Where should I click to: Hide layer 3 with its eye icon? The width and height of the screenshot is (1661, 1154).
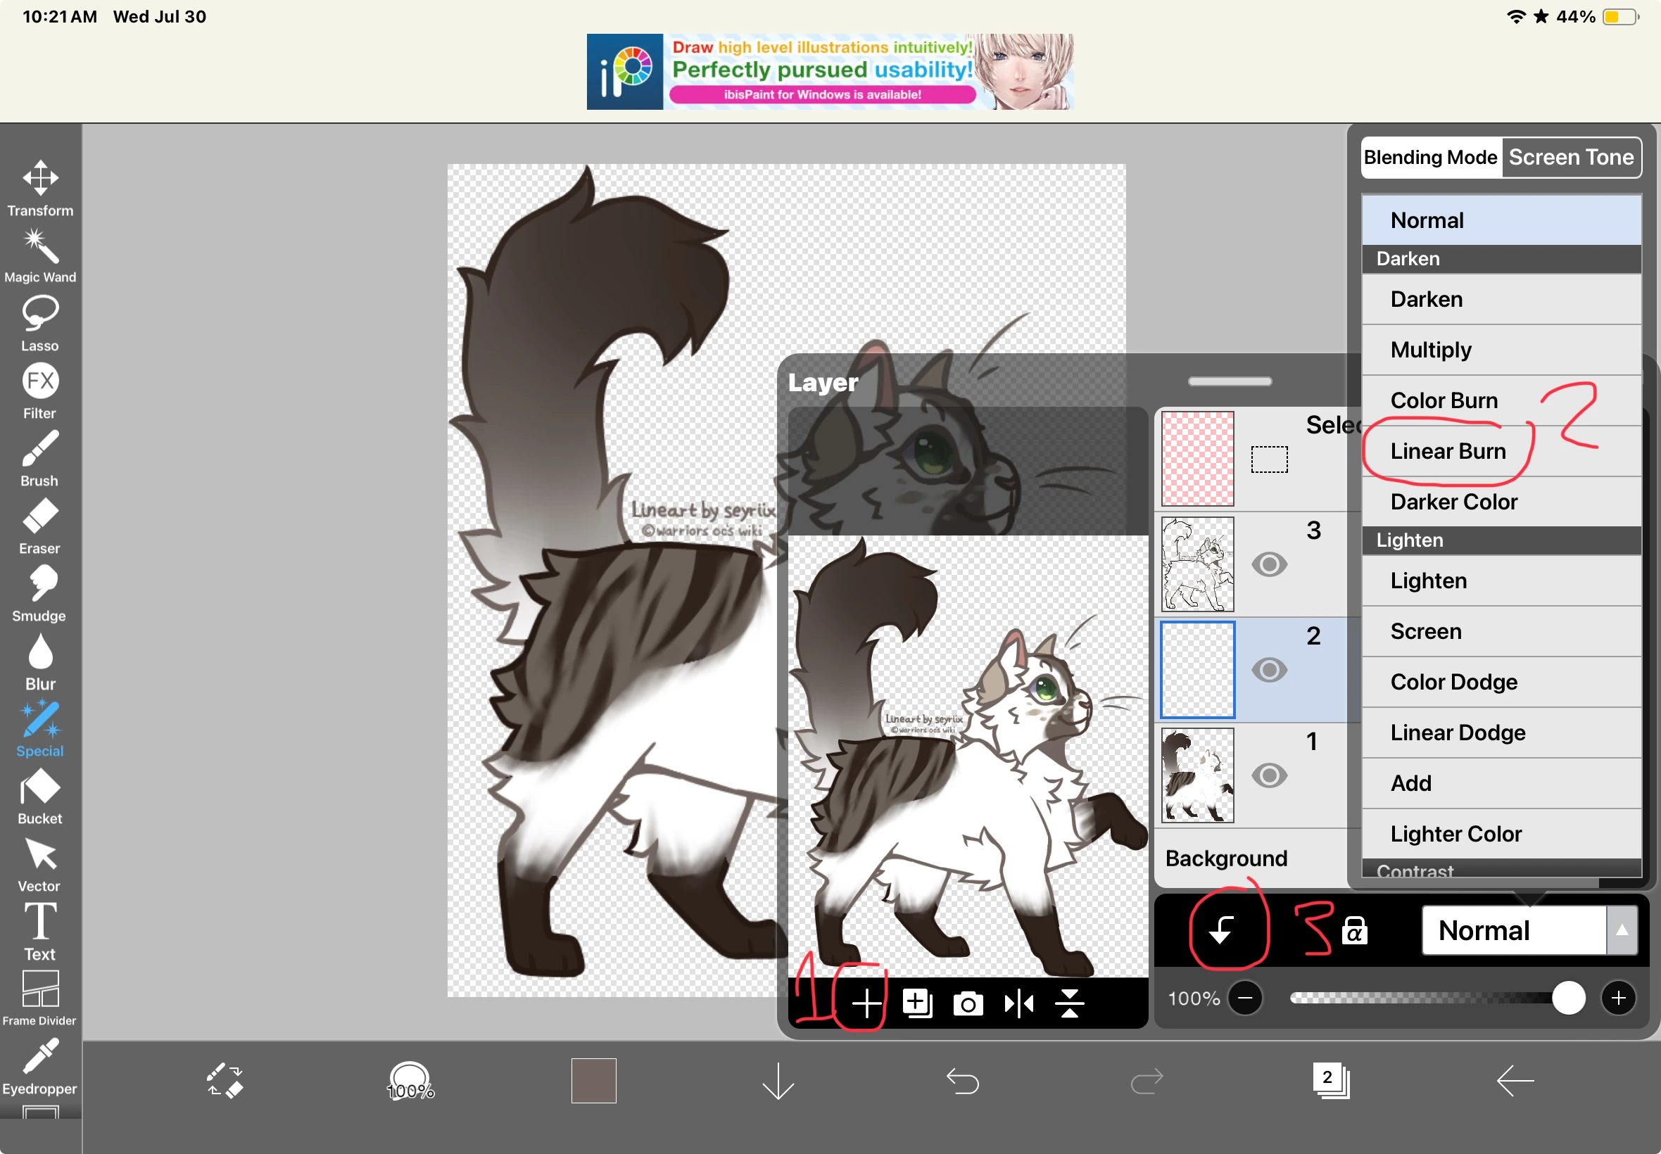[1269, 564]
